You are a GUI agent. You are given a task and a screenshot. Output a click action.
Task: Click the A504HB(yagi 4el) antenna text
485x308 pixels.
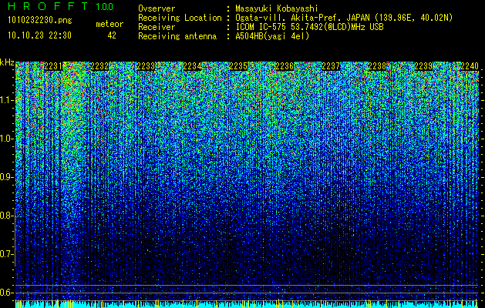(x=272, y=36)
